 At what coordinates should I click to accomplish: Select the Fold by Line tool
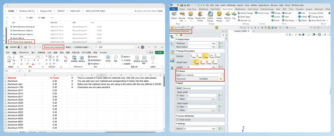pos(227,16)
